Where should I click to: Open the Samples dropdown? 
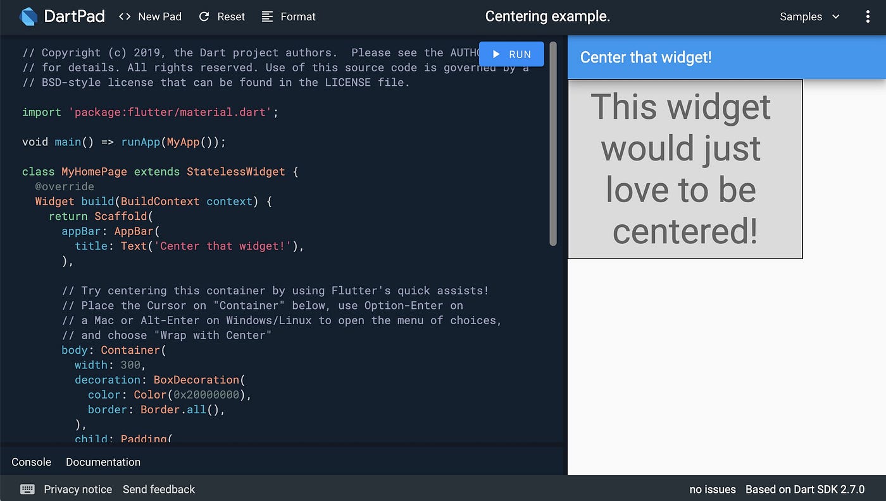coord(800,17)
